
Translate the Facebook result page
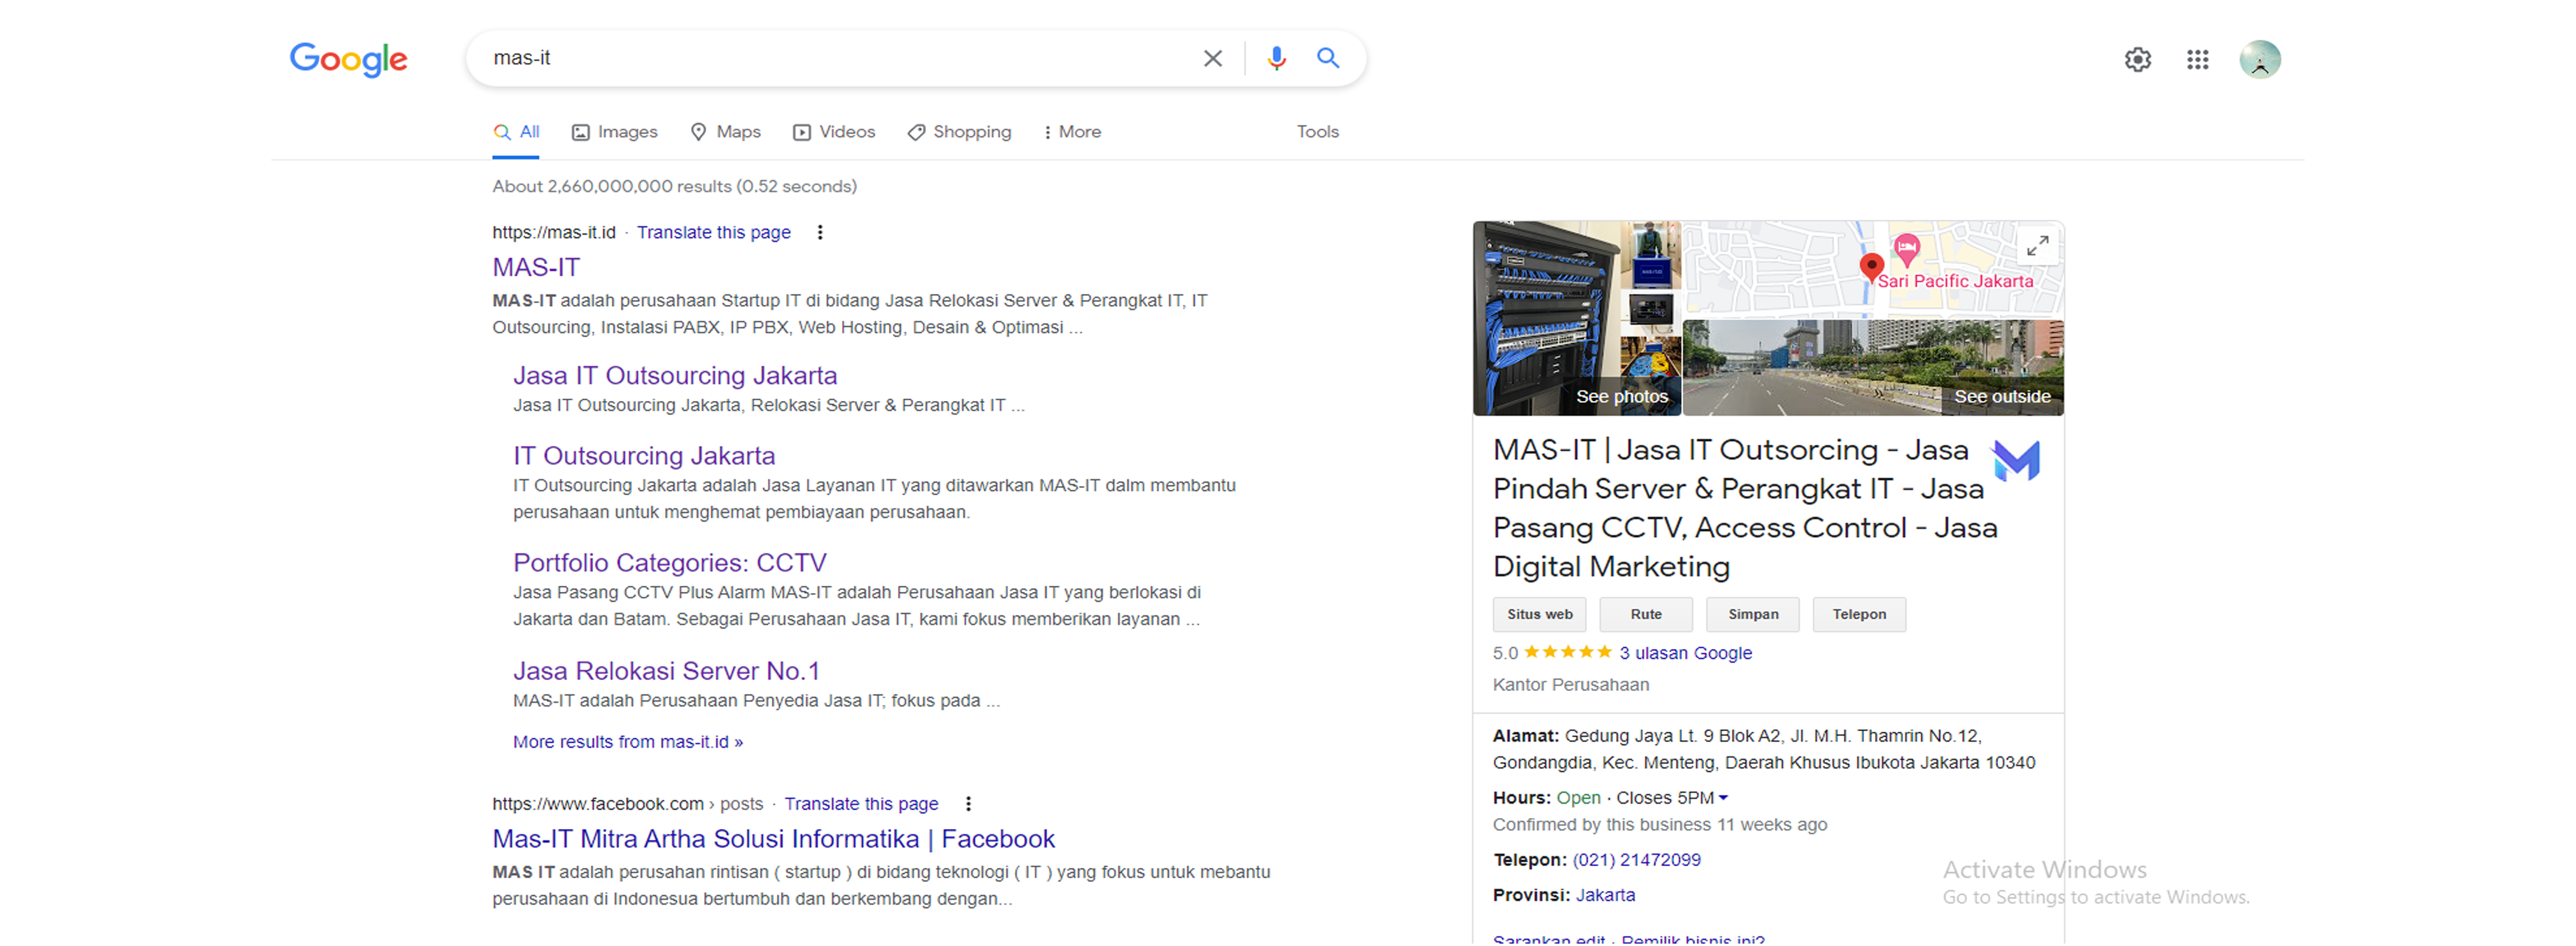point(861,804)
